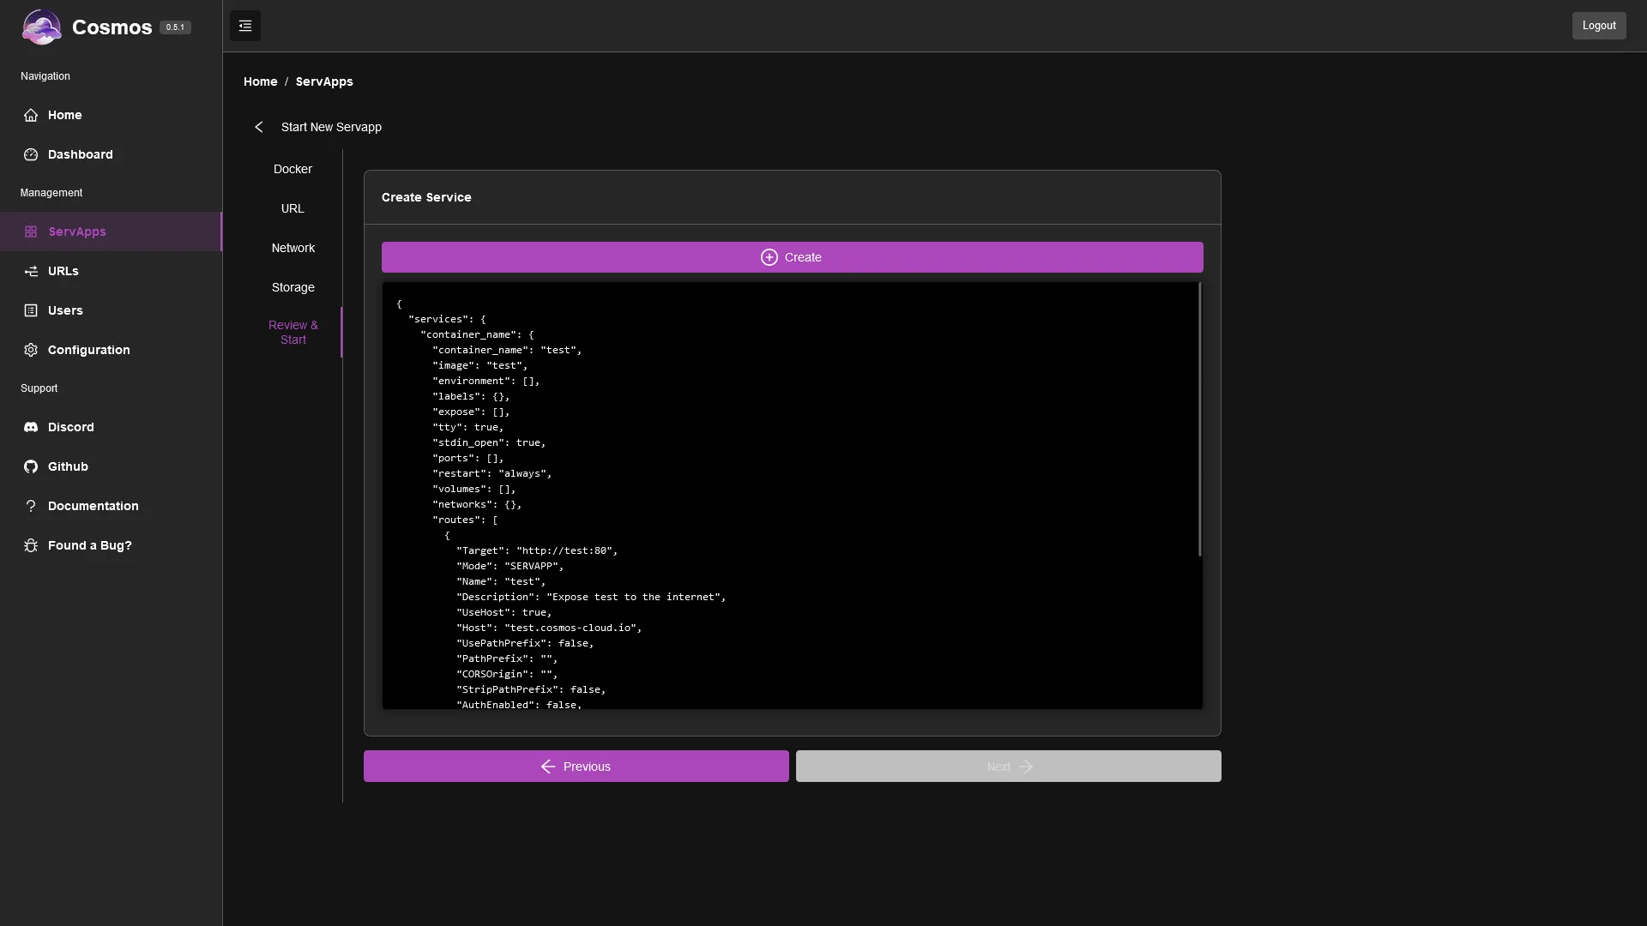Click the ServApps breadcrumb link

coord(324,81)
